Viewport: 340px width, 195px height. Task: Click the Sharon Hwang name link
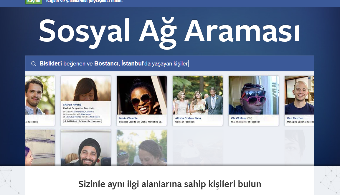72,105
